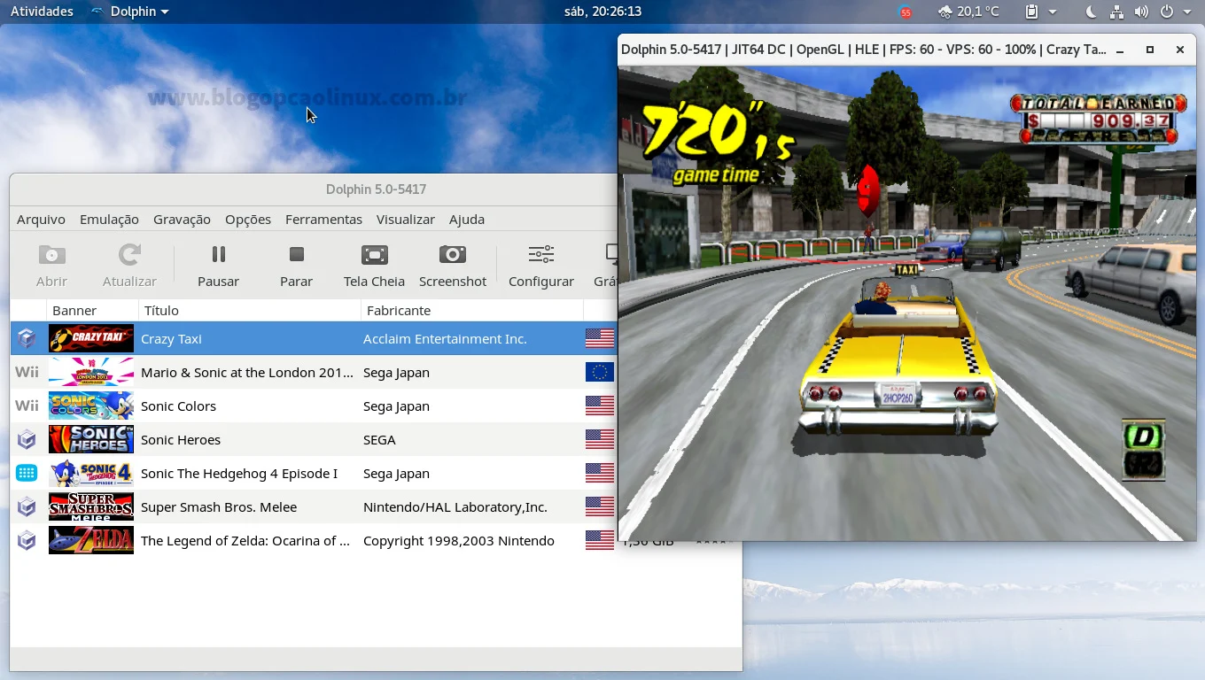Open the Opções menu
Viewport: 1205px width, 680px height.
248,220
